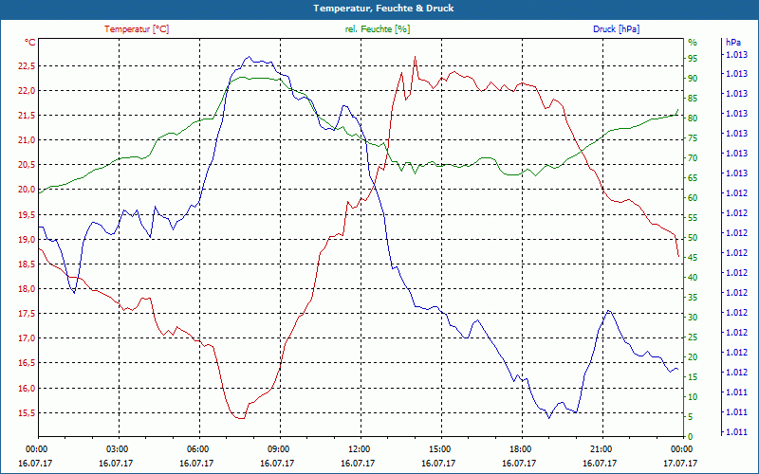
Task: Click the '21,0' temperature axis value
Action: [x=27, y=140]
